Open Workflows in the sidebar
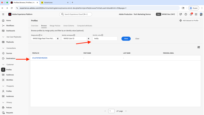Viewport: 204px width, 115px height. (x=10, y=26)
